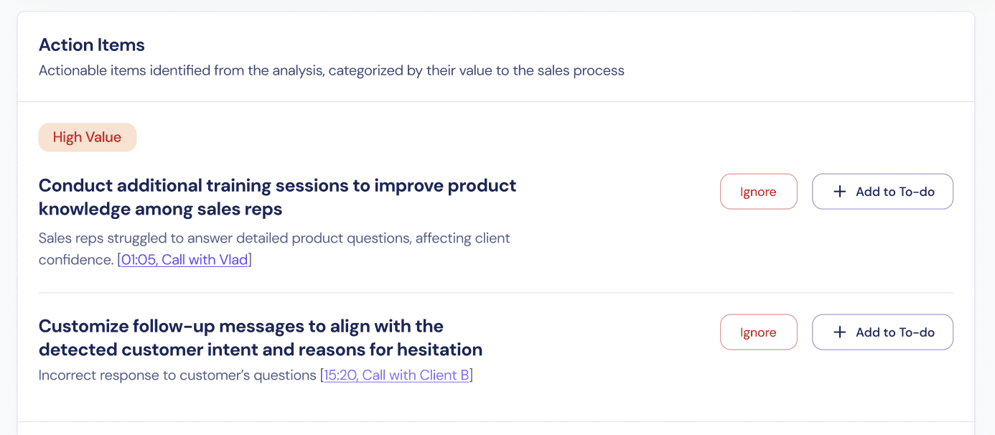
Task: Click the Action Items heading
Action: tap(92, 45)
